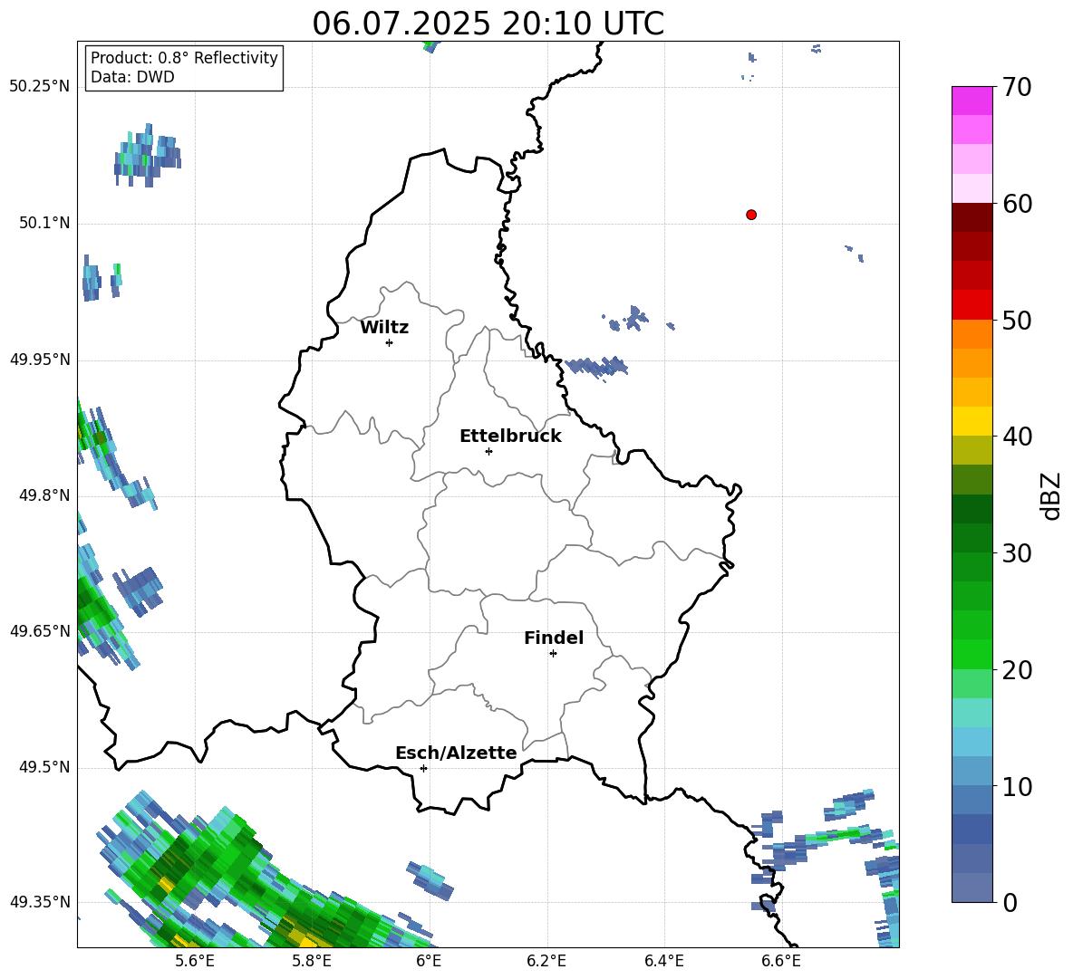1073x979 pixels.
Task: Click the colorbar tick label 30
Action: click(1017, 553)
